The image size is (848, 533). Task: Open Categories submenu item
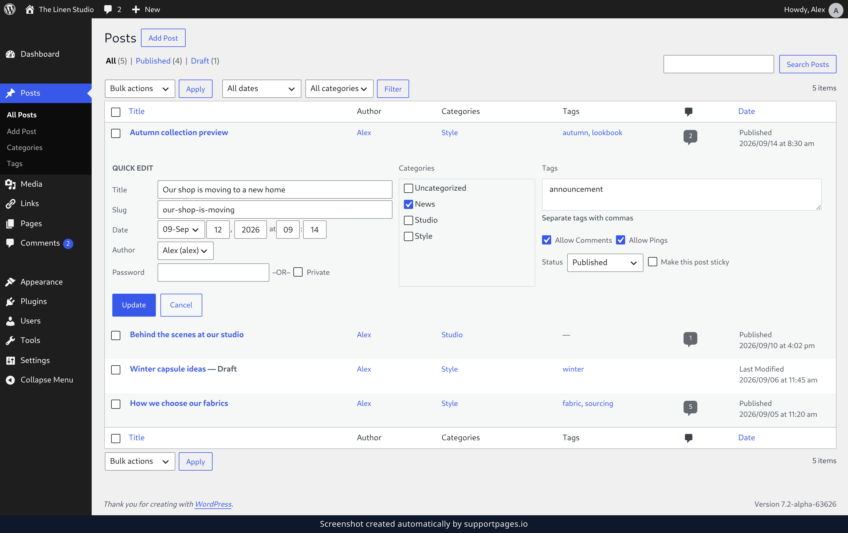click(x=25, y=147)
